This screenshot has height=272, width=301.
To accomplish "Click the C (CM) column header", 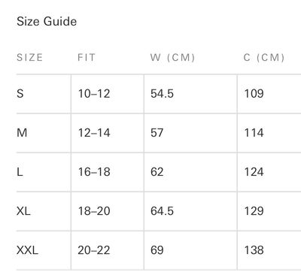I will 264,58.
